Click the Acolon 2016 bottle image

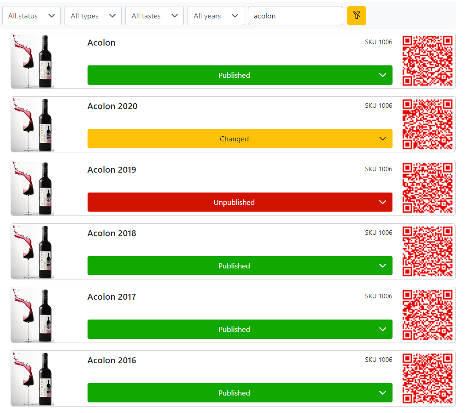pos(33,378)
